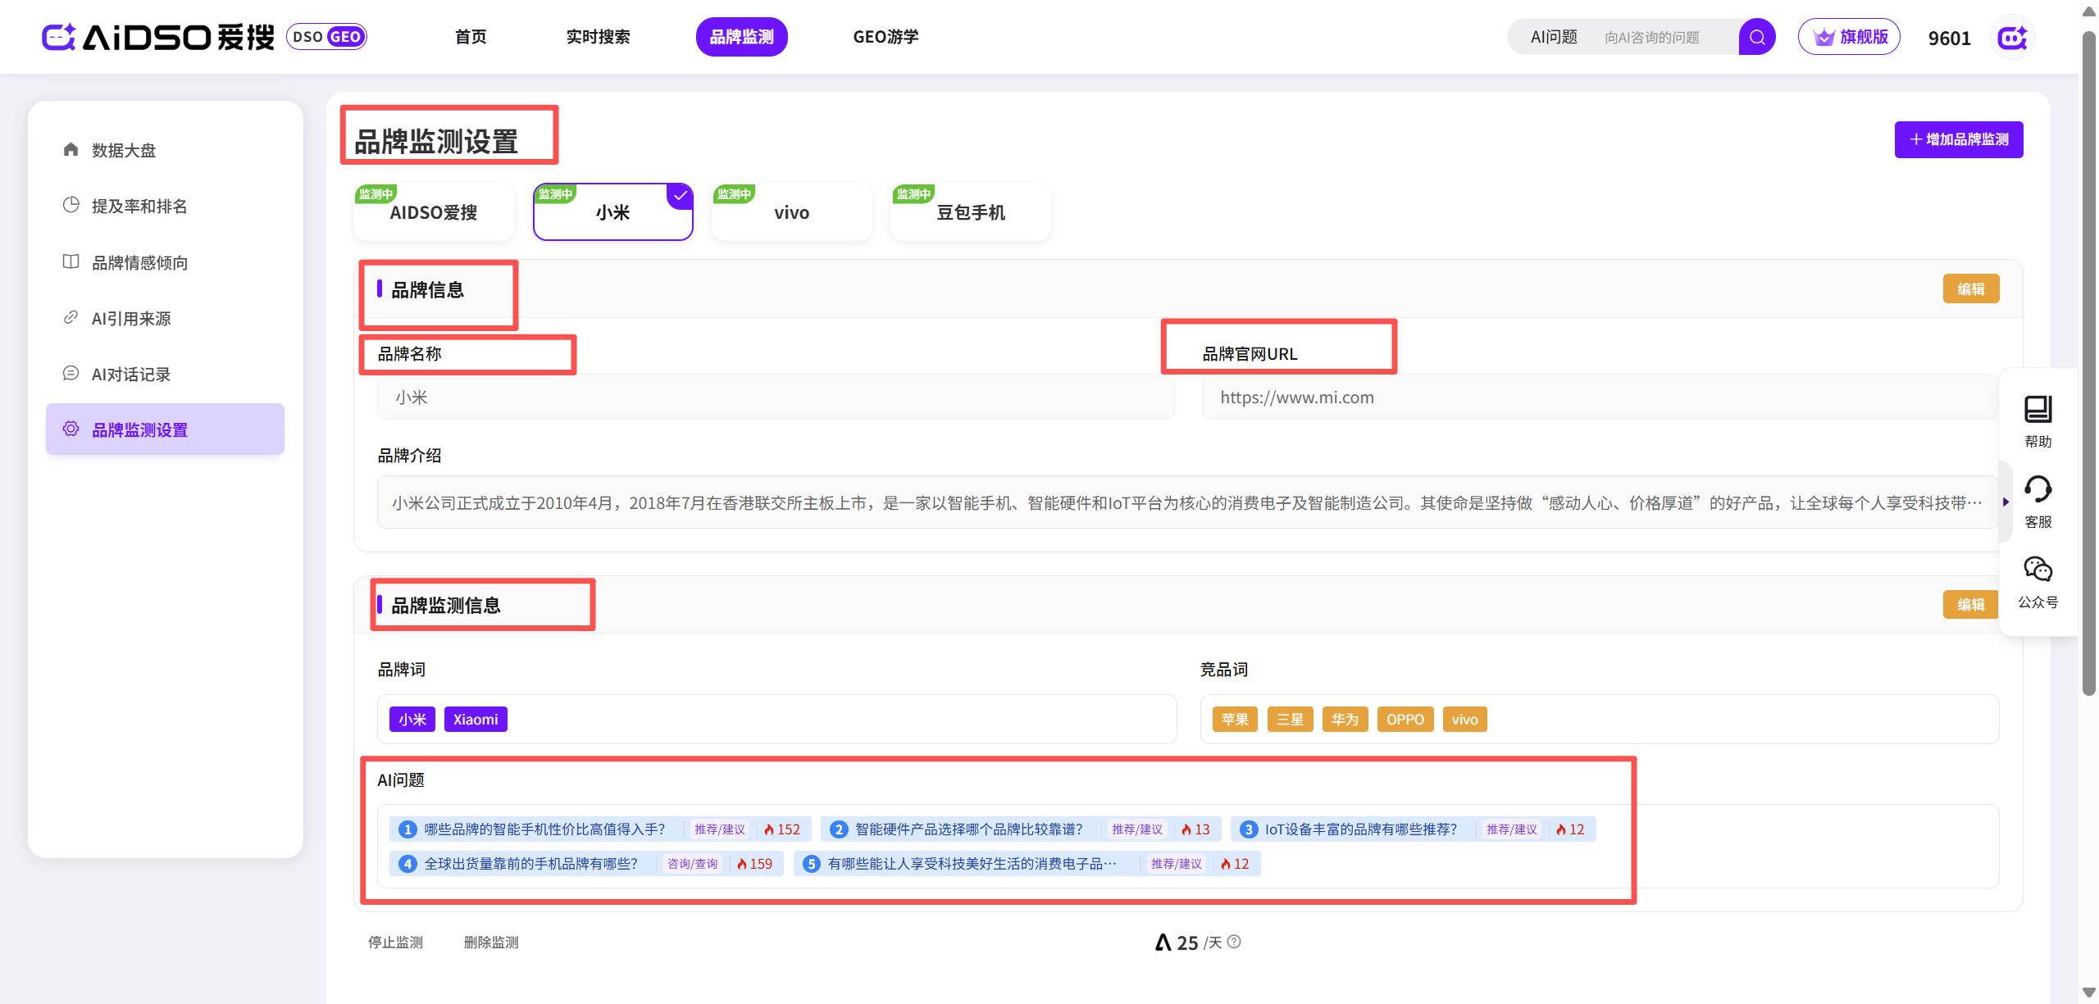Click the 旗舰版 crown badge
The width and height of the screenshot is (2099, 1004).
1849,37
